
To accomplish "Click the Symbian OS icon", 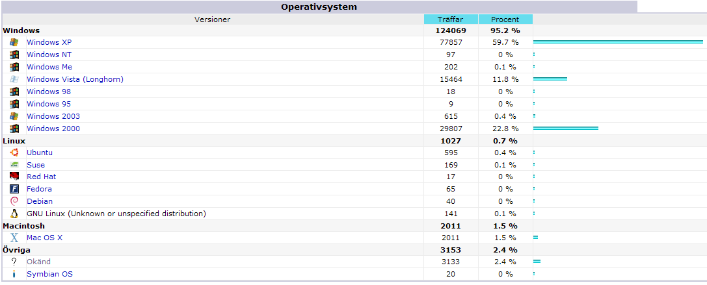I will pos(14,274).
